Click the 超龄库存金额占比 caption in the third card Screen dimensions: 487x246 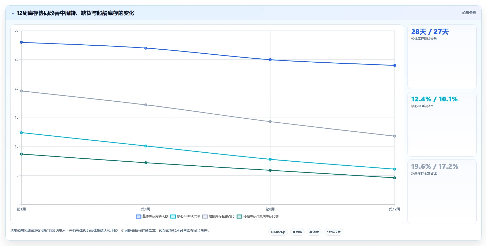tap(424, 174)
